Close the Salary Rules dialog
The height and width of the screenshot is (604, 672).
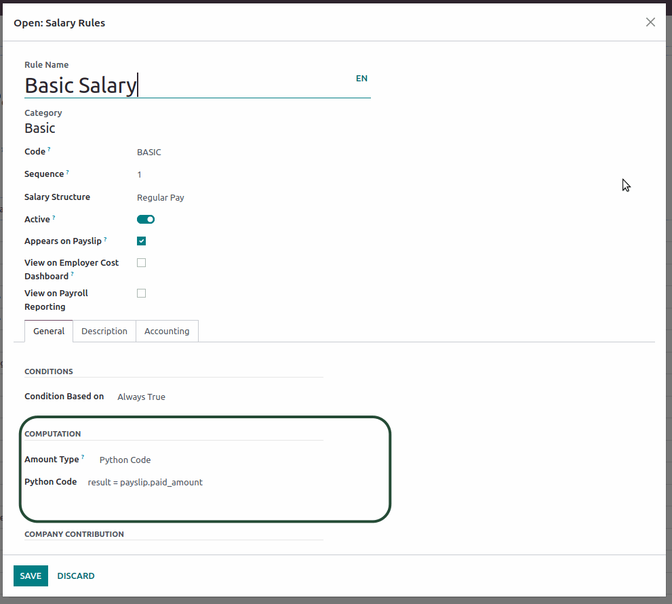coord(650,22)
